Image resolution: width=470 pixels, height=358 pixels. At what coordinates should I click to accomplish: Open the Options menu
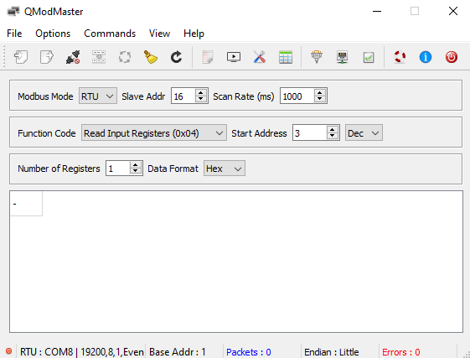[x=53, y=34]
